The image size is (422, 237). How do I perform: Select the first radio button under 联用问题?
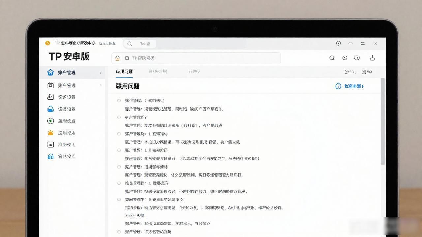119,101
